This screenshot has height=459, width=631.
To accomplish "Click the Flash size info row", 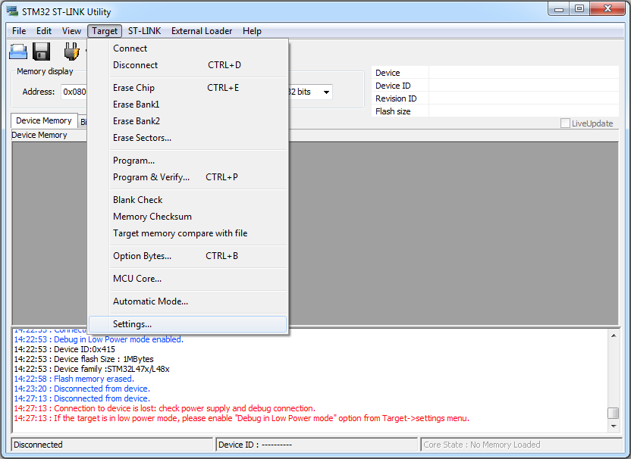I will 495,111.
